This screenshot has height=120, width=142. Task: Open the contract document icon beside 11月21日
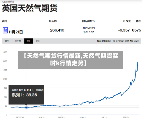pos(5,30)
